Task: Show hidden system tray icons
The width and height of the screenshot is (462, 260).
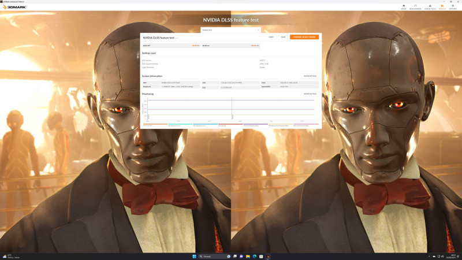Action: pos(429,257)
